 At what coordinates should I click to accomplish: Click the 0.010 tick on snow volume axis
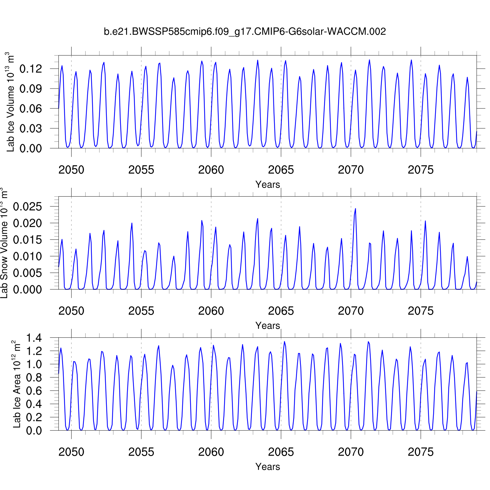tap(27, 256)
